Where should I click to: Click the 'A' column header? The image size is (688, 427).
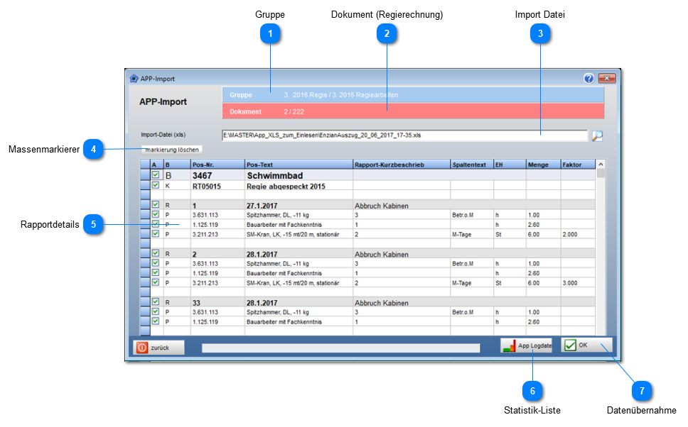click(156, 165)
